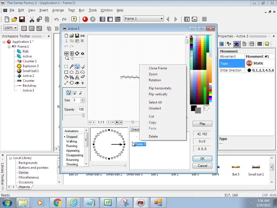The width and height of the screenshot is (277, 208).
Task: Click the Play button
Action: click(x=202, y=123)
